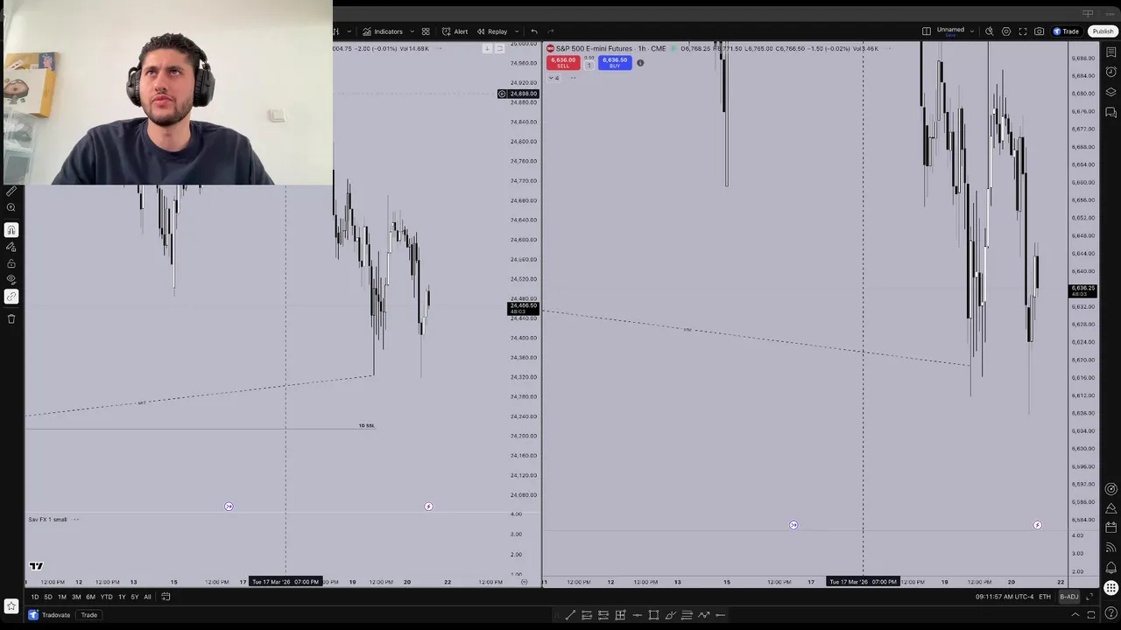Open the Alerts clock icon in right sidebar

tap(1110, 72)
